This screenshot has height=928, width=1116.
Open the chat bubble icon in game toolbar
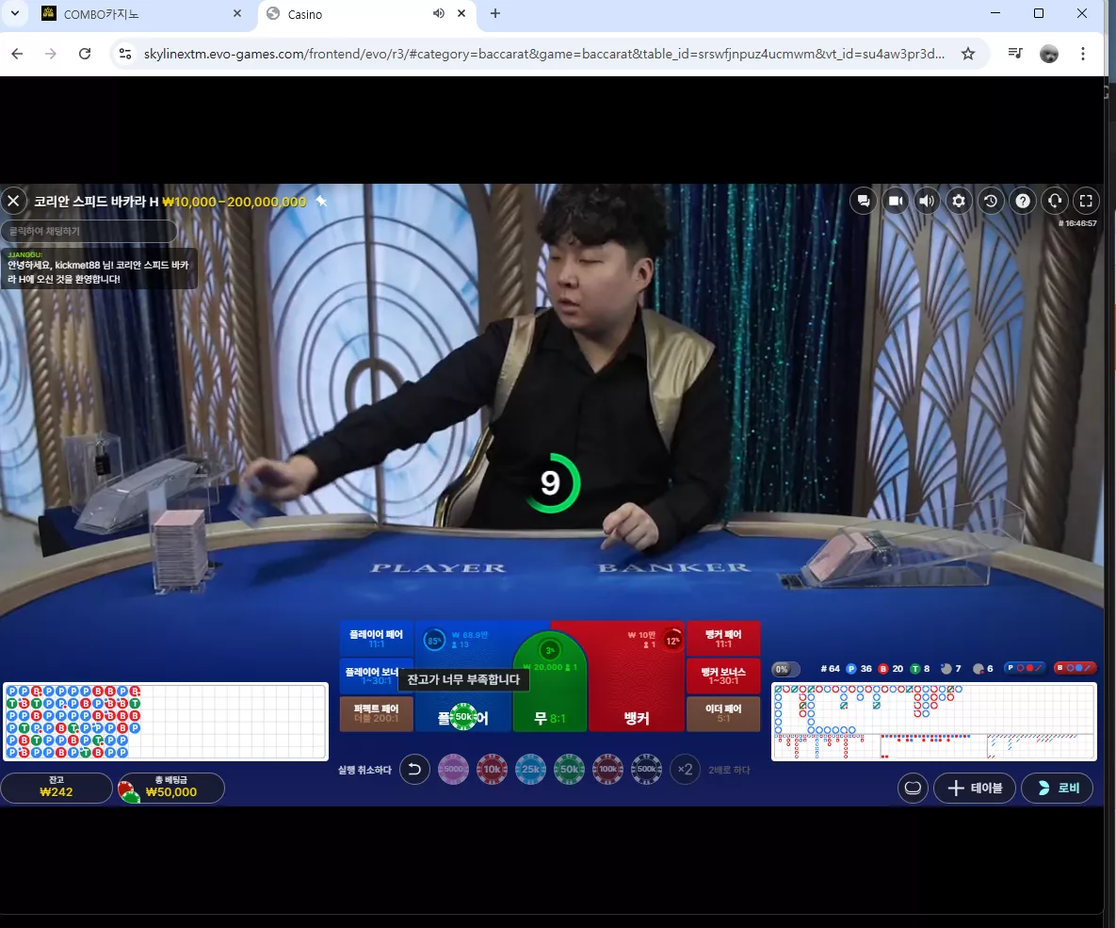pos(864,201)
